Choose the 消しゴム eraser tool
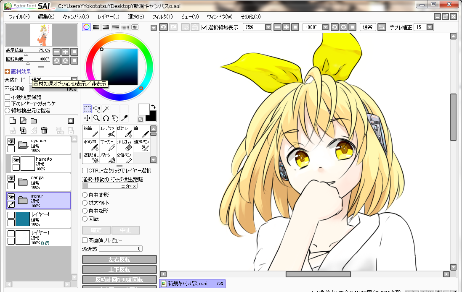 click(125, 145)
